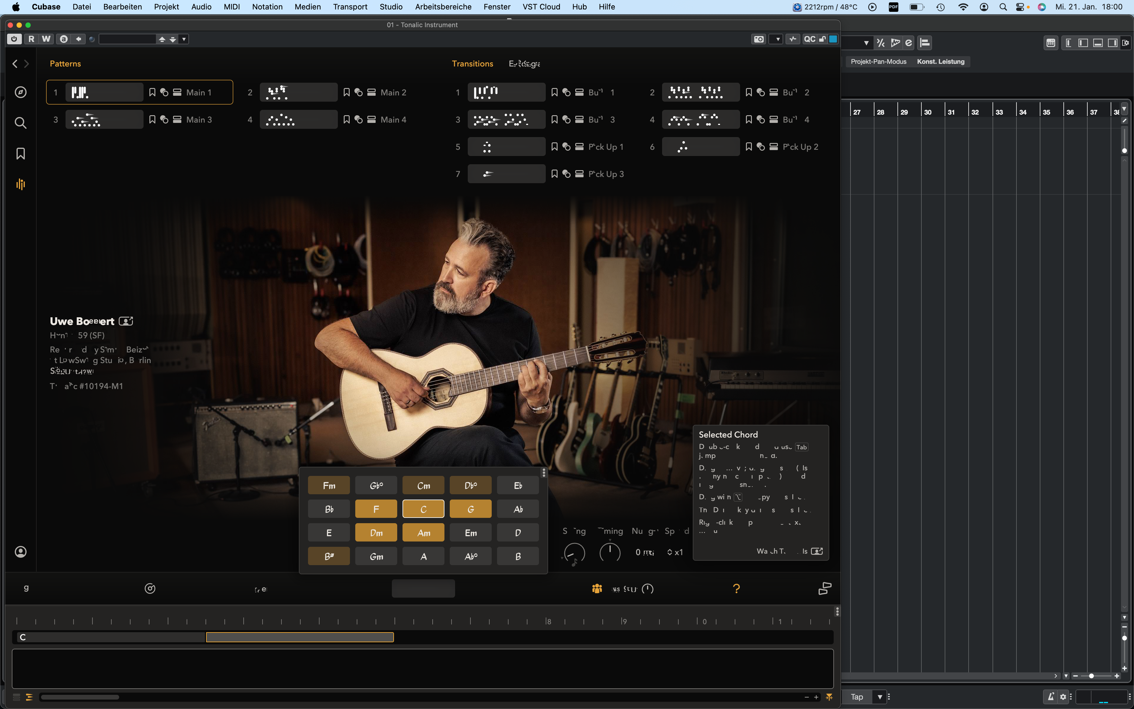Enable Read automation R button
The image size is (1134, 709).
[x=31, y=39]
